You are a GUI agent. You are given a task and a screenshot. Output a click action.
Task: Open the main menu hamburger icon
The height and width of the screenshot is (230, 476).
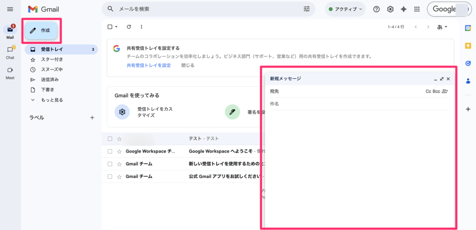click(x=10, y=9)
